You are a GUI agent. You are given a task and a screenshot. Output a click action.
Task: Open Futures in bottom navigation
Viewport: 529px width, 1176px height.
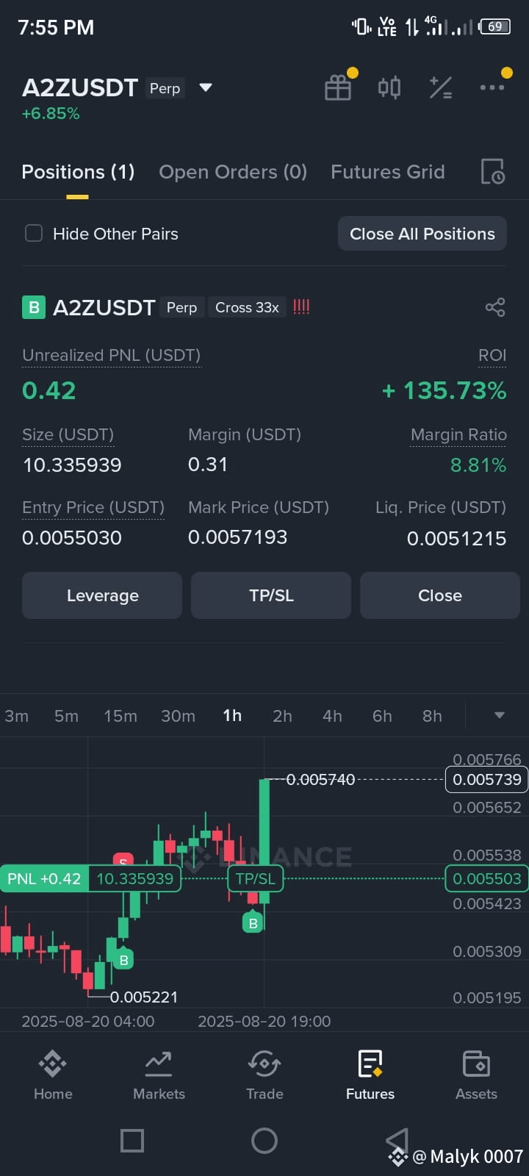[370, 1075]
